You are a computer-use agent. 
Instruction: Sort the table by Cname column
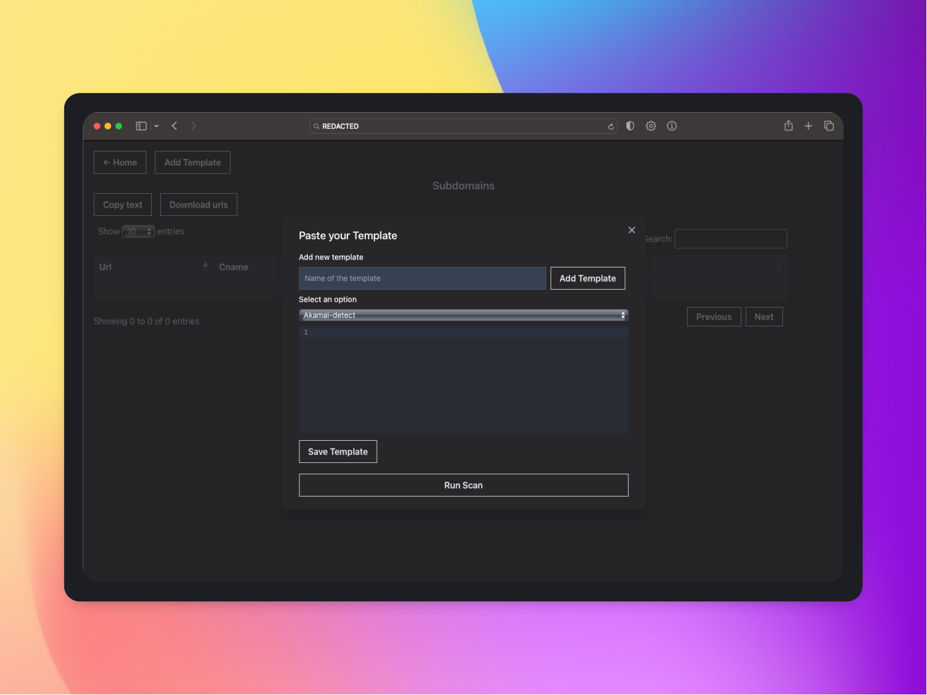pyautogui.click(x=233, y=267)
